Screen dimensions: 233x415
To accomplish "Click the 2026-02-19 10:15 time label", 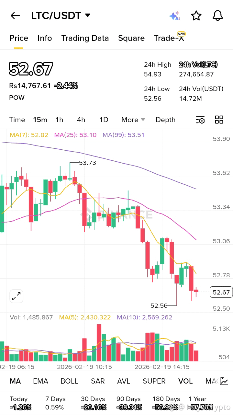I will click(84, 367).
